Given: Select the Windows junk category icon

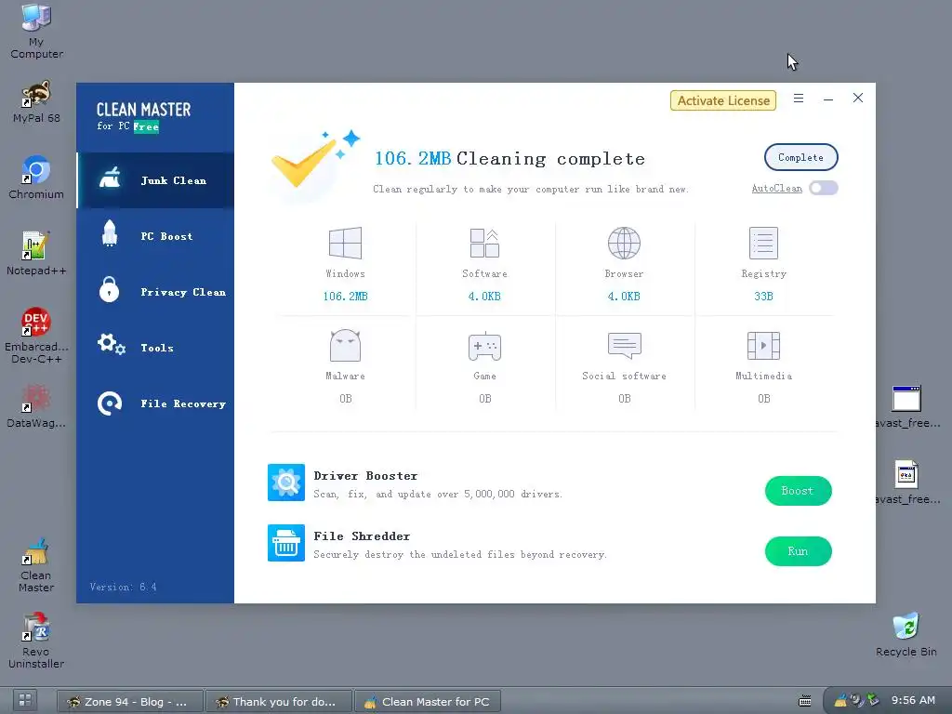Looking at the screenshot, I should 345,243.
